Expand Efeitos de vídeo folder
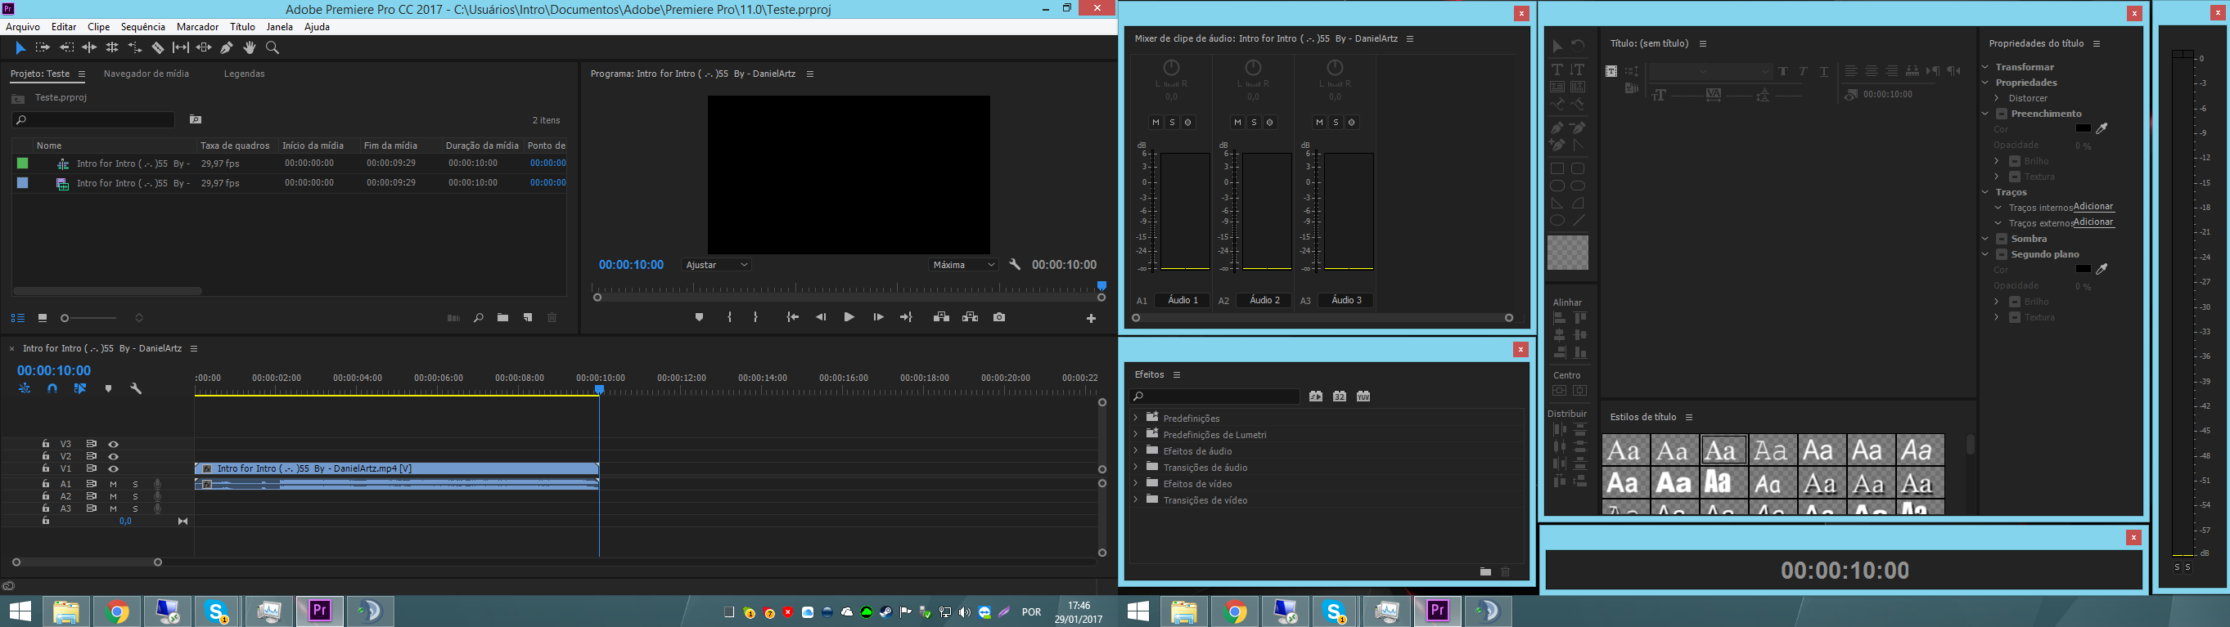Image resolution: width=2230 pixels, height=627 pixels. [x=1135, y=483]
